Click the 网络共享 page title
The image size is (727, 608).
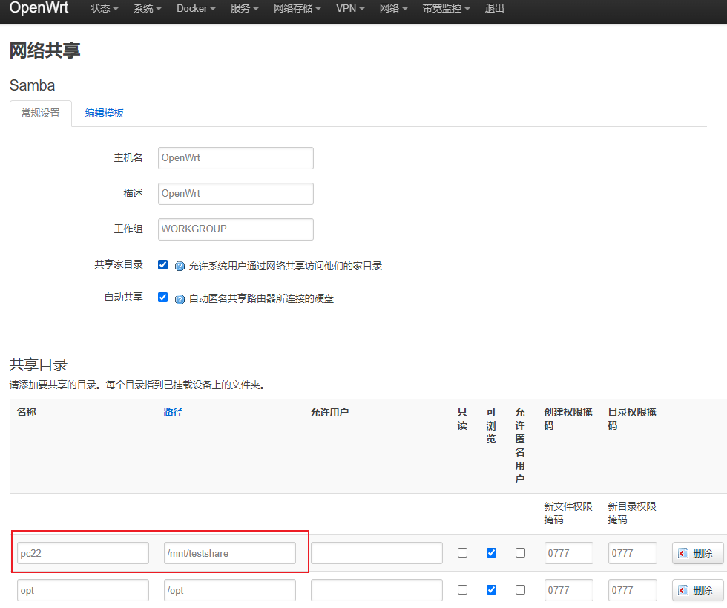pos(45,50)
